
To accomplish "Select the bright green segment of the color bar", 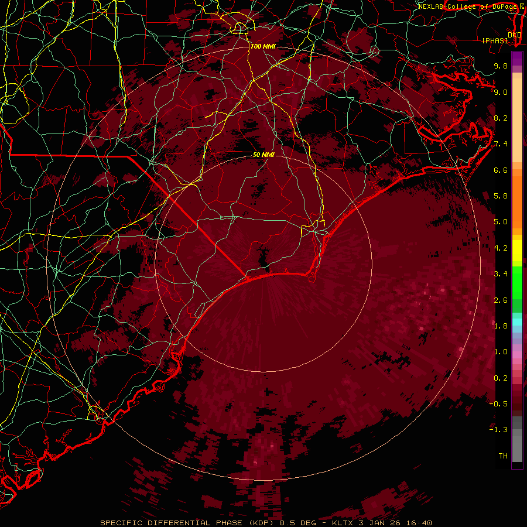I will point(517,282).
